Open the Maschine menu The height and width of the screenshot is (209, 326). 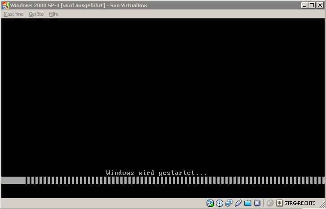pyautogui.click(x=13, y=14)
